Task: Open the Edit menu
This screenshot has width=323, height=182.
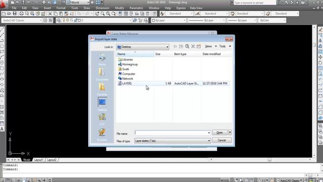Action: 24,8
